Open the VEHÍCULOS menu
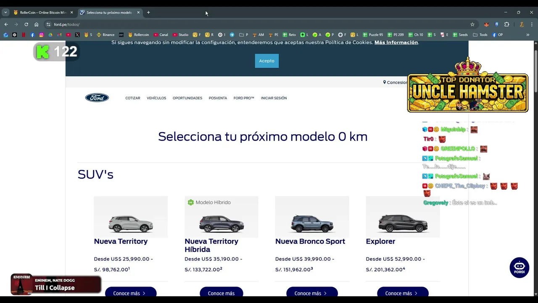Image resolution: width=538 pixels, height=303 pixels. click(x=156, y=98)
